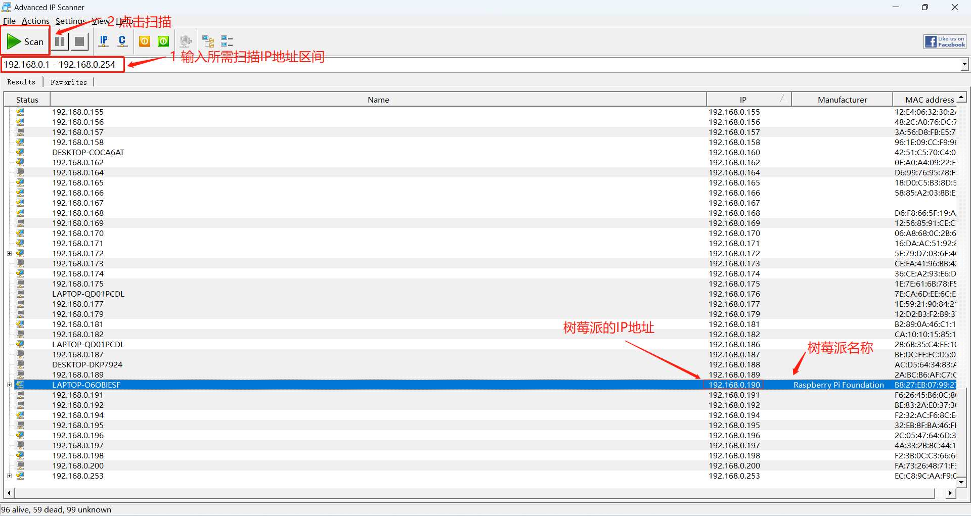The height and width of the screenshot is (516, 971).
Task: Click the grayed computer plus icon
Action: point(186,41)
